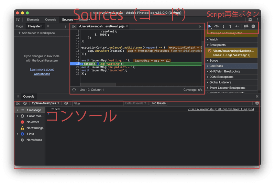Create a live expression via eye icon
The image size is (275, 184).
(x=66, y=103)
